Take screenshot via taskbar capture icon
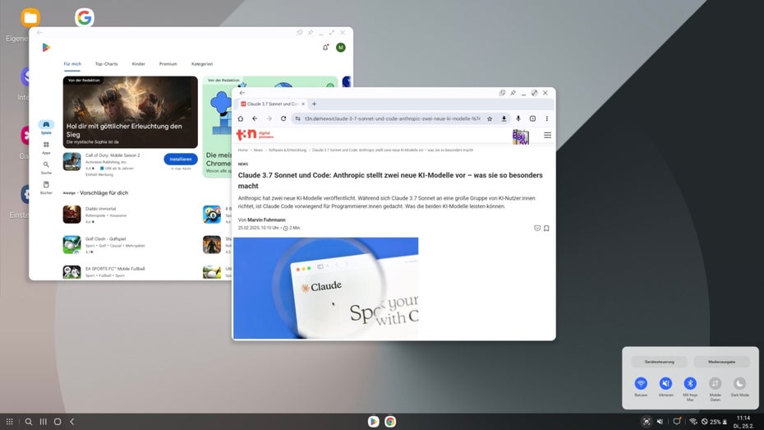This screenshot has height=430, width=764. (646, 422)
